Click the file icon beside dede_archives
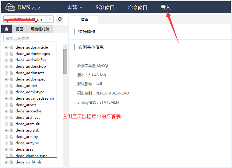This screenshot has width=232, height=168. (12, 118)
